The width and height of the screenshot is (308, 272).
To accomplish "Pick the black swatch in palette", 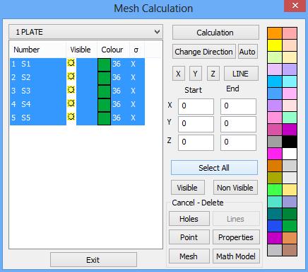I will click(290, 142).
